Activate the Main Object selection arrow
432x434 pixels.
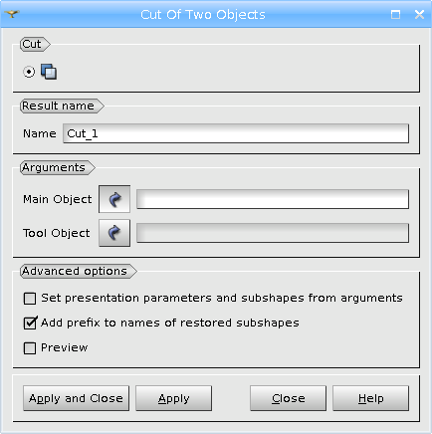tap(114, 199)
